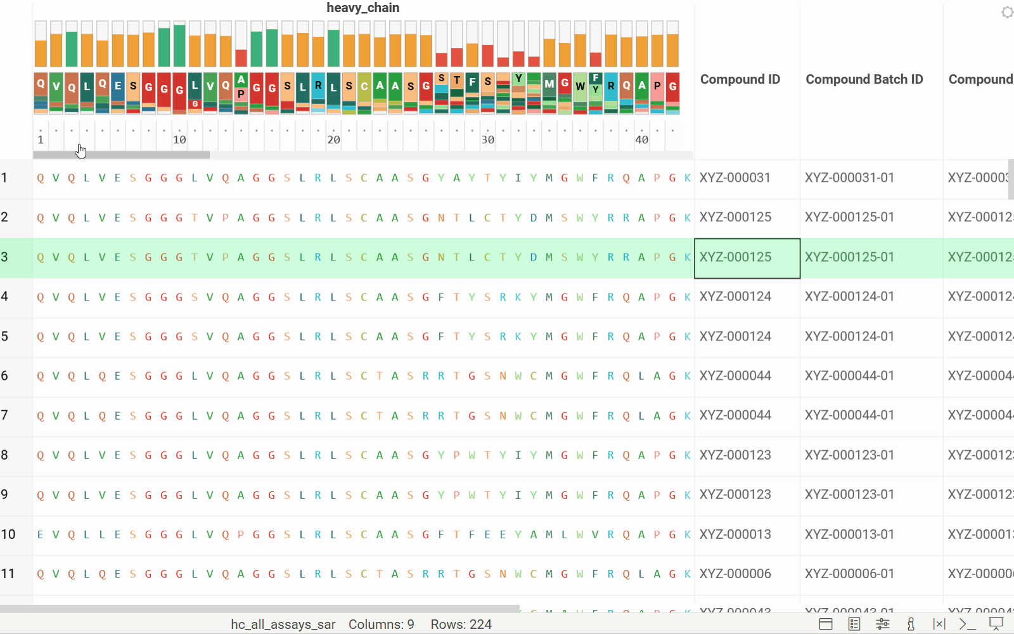Click the table name hc_all_assays_sar

coord(283,624)
